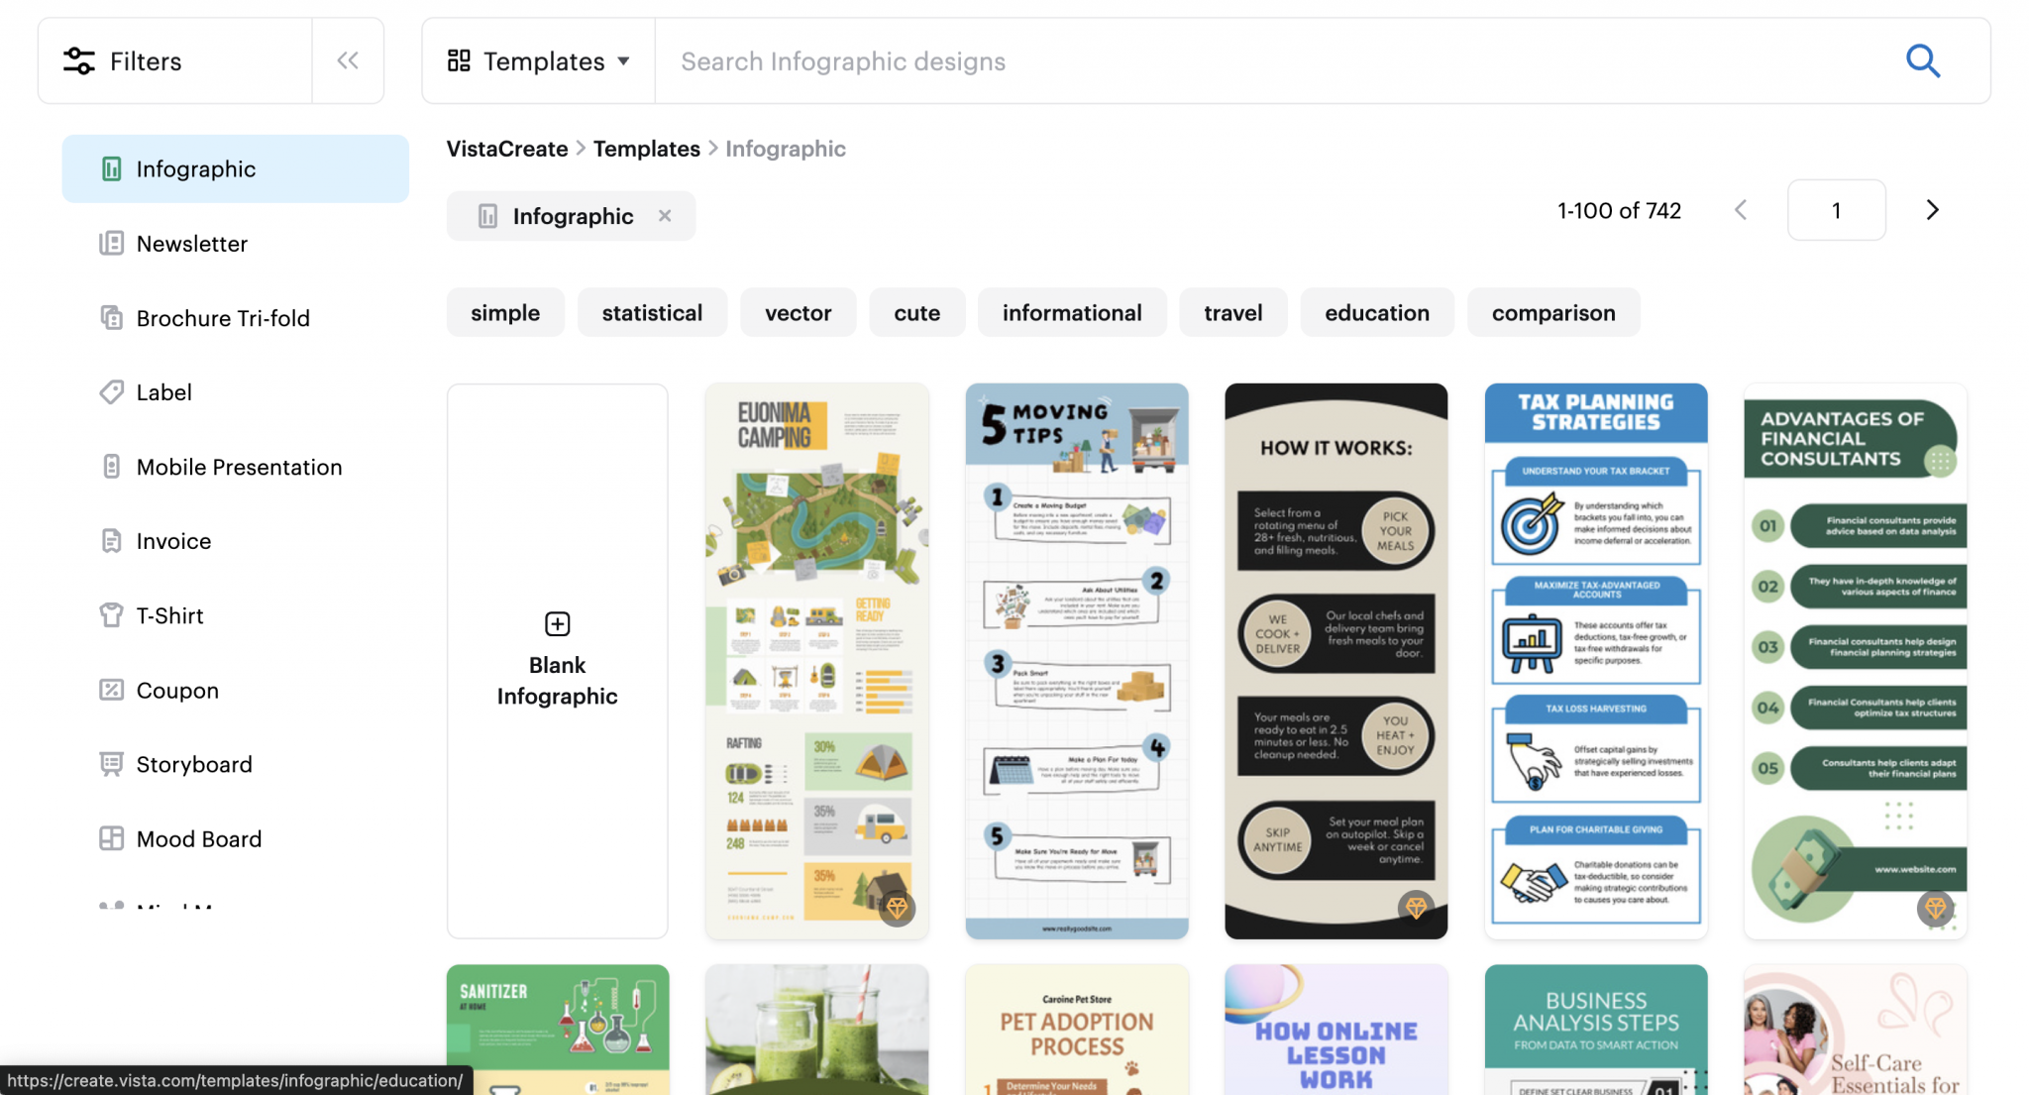The width and height of the screenshot is (2029, 1095).
Task: Open the VistaCreate breadcrumb link
Action: pyautogui.click(x=507, y=149)
